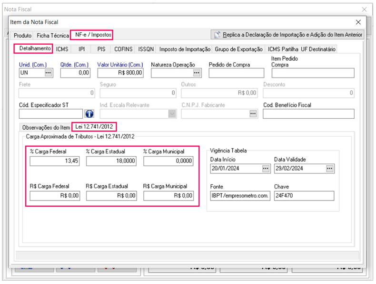
Task: Open the Produto tab
Action: (x=22, y=35)
